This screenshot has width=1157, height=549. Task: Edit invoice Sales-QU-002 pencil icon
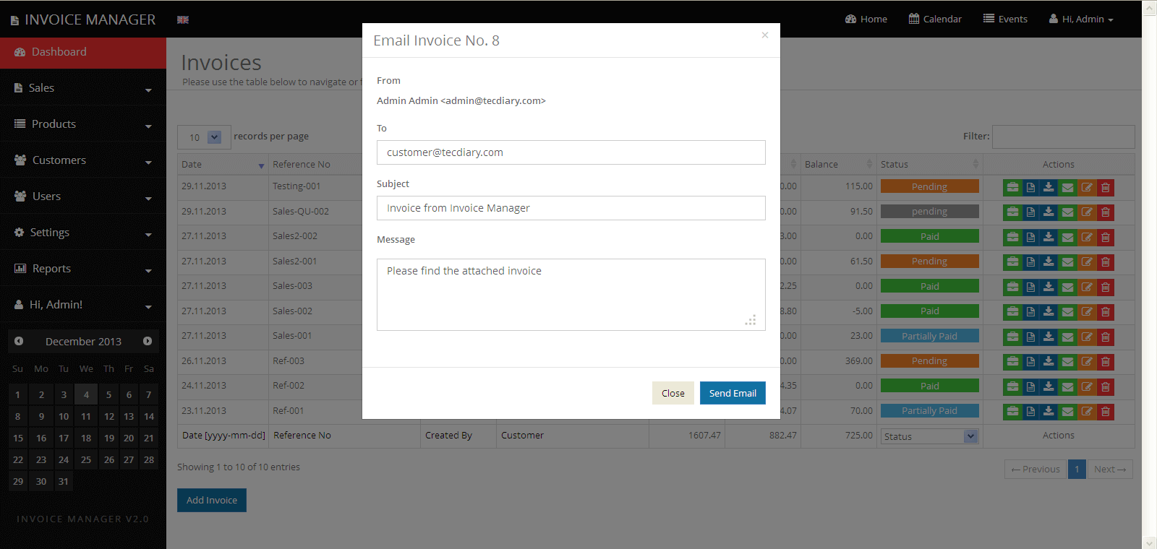pos(1087,212)
